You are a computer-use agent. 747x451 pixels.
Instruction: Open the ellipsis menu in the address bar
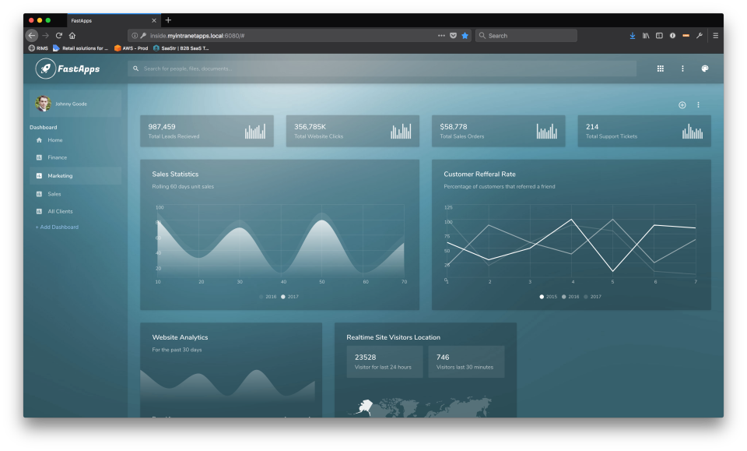[440, 35]
